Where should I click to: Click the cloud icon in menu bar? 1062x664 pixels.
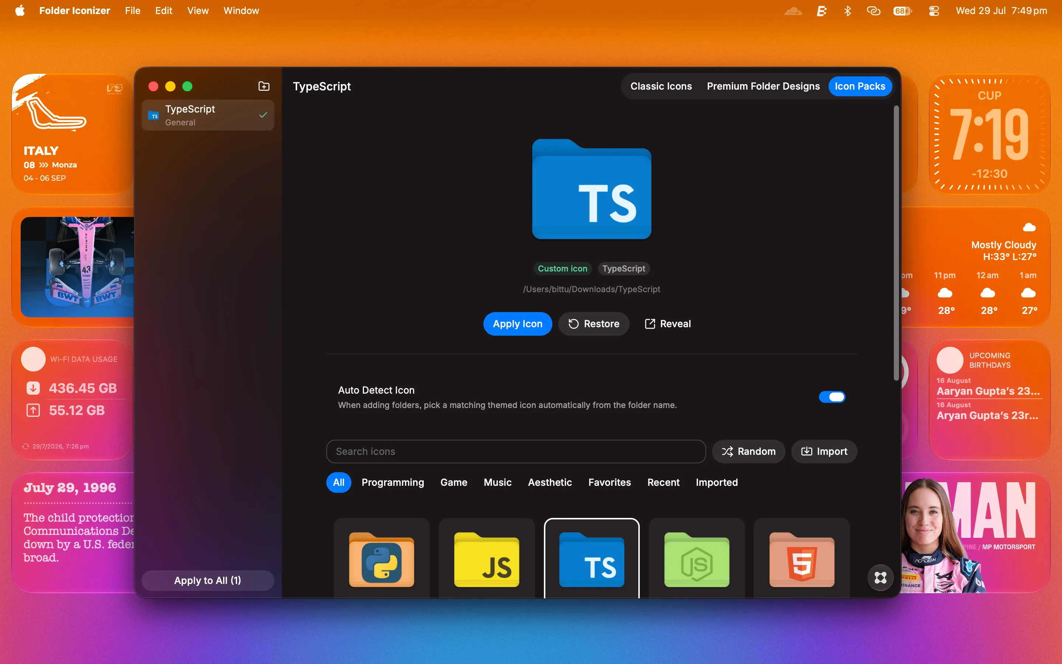[793, 11]
